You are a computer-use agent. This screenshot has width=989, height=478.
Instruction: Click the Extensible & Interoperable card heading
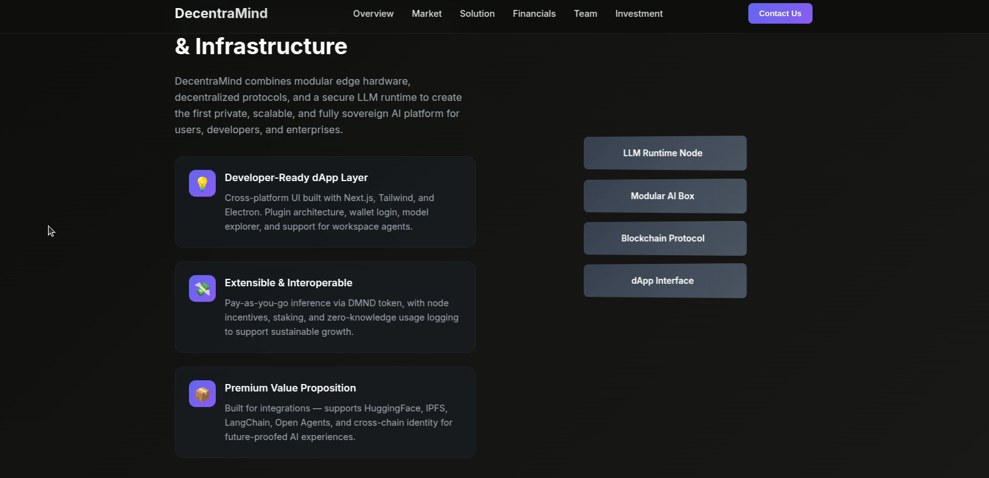pos(288,283)
